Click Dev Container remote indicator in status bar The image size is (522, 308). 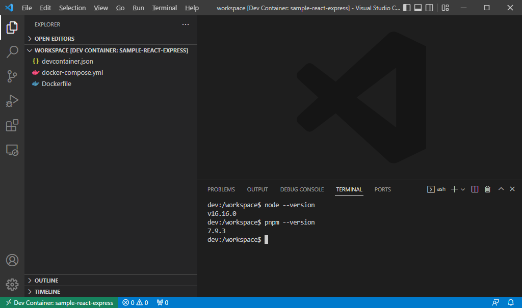click(x=59, y=303)
